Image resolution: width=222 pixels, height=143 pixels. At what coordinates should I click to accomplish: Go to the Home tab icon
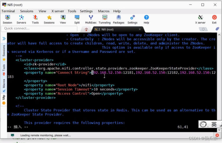point(86,29)
